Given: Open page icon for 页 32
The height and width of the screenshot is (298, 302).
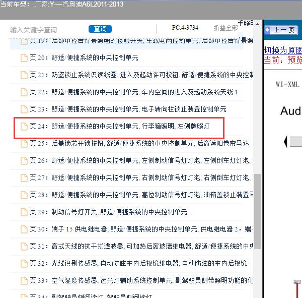Looking at the screenshot, I should pyautogui.click(x=24, y=263).
